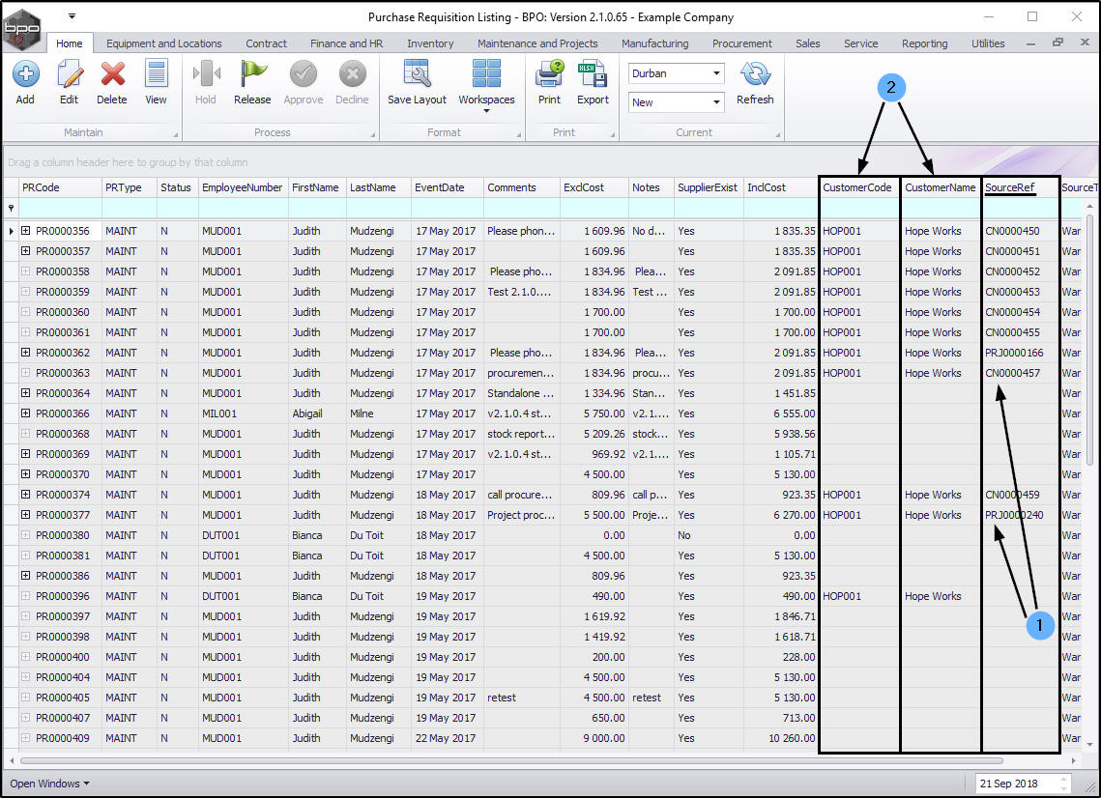Refresh the requisition listing
This screenshot has width=1101, height=798.
pos(755,75)
